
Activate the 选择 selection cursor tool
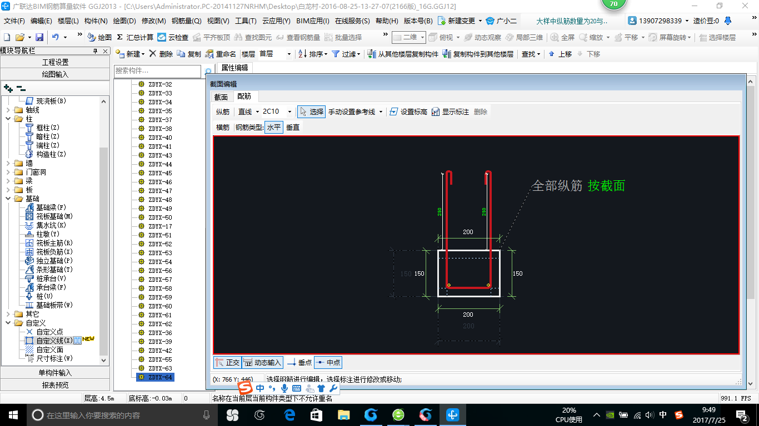311,111
